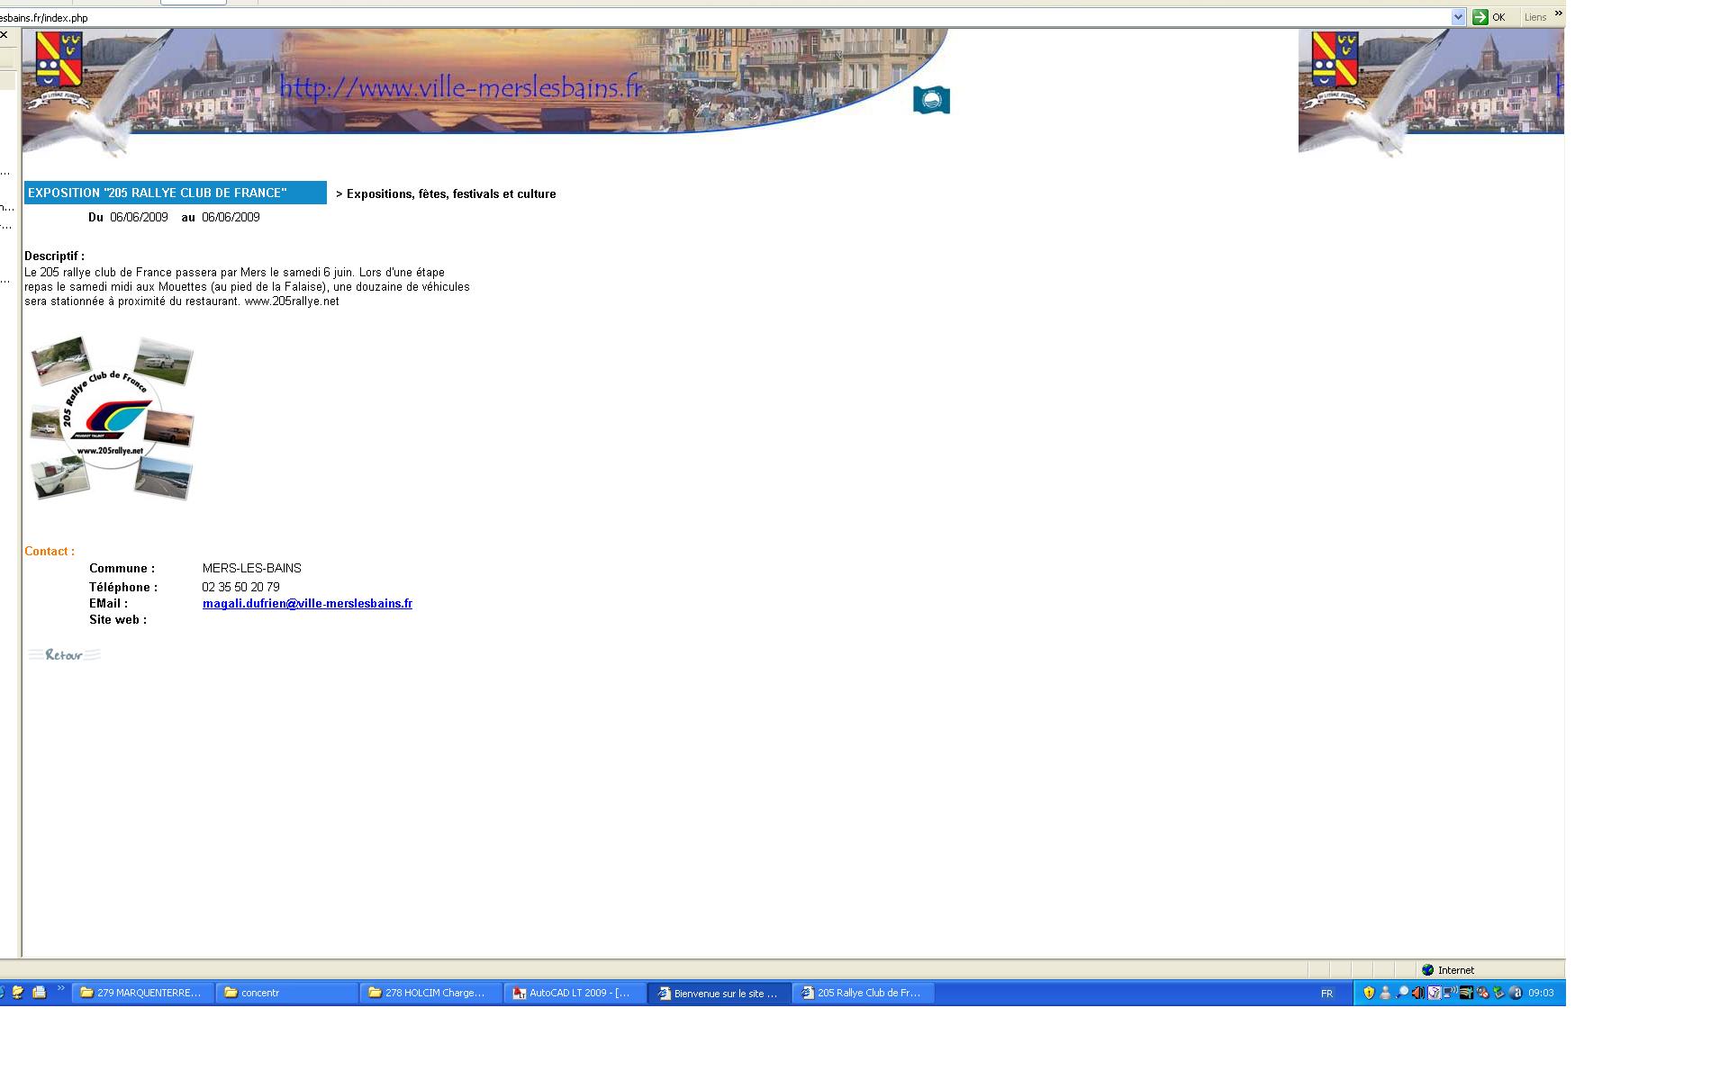Expand the quick launch overflow chevron
This screenshot has width=1729, height=1080.
click(61, 989)
